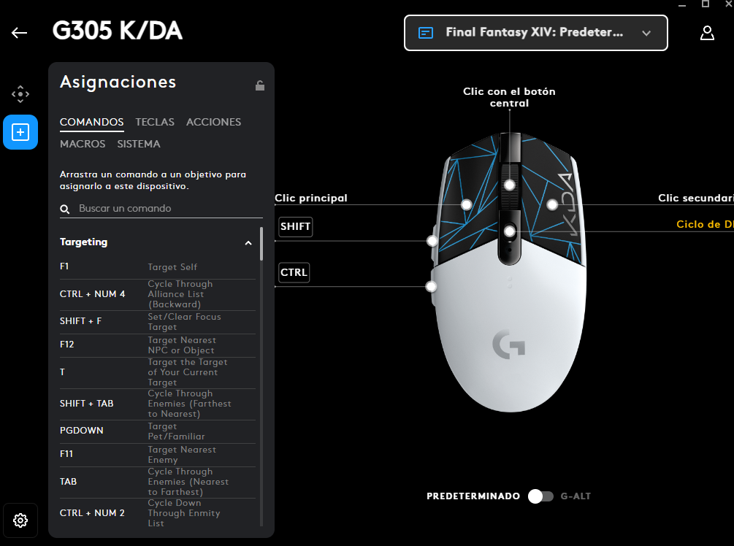Collapse the Targeting command group
The image size is (734, 546).
(x=248, y=242)
